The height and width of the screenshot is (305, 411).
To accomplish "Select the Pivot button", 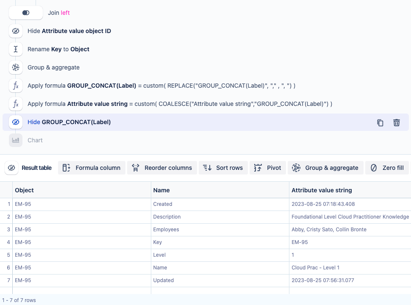I will coord(268,168).
